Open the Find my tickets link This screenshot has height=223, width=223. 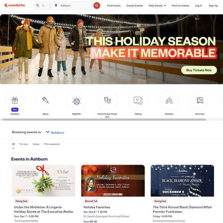tap(180, 6)
